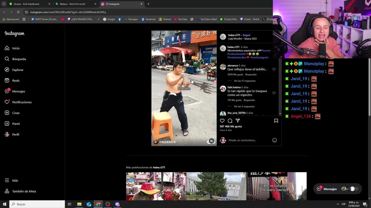371x208 pixels.
Task: Expand Ver las 3 respuestas
Action: 244,106
